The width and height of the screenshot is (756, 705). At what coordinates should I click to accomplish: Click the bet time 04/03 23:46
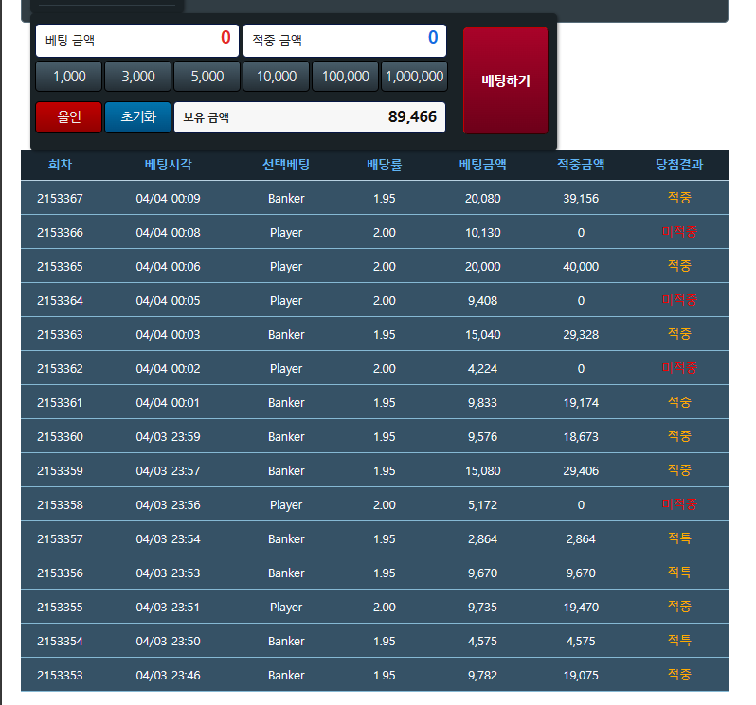(168, 676)
